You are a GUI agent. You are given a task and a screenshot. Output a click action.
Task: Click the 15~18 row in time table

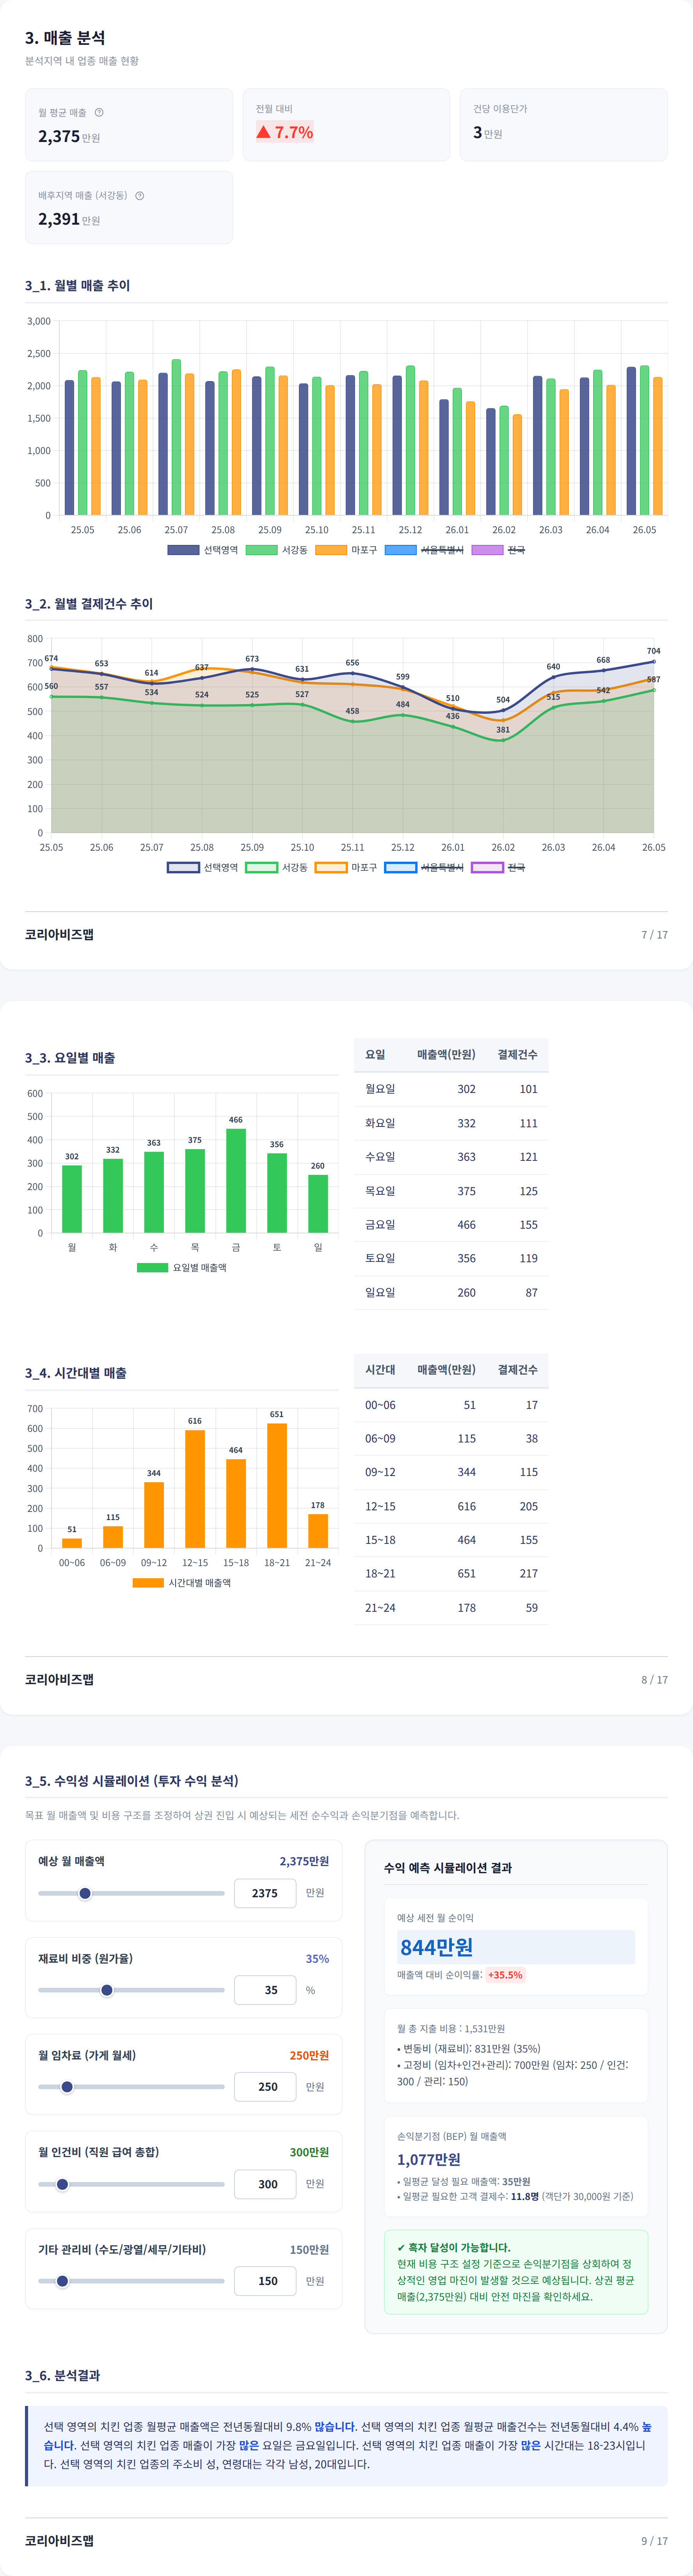(451, 1540)
